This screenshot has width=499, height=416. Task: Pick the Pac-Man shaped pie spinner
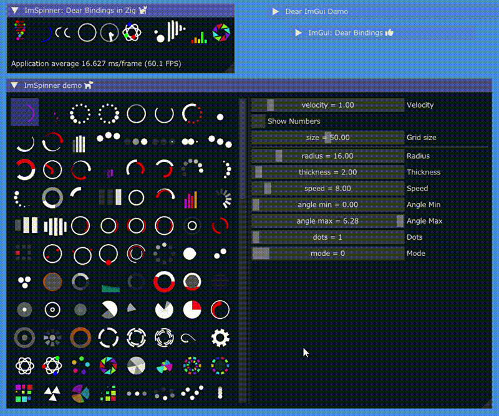pos(109,310)
